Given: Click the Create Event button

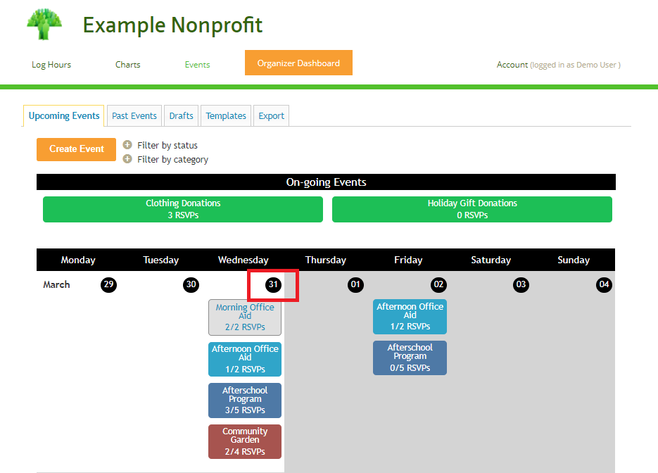Looking at the screenshot, I should [77, 149].
